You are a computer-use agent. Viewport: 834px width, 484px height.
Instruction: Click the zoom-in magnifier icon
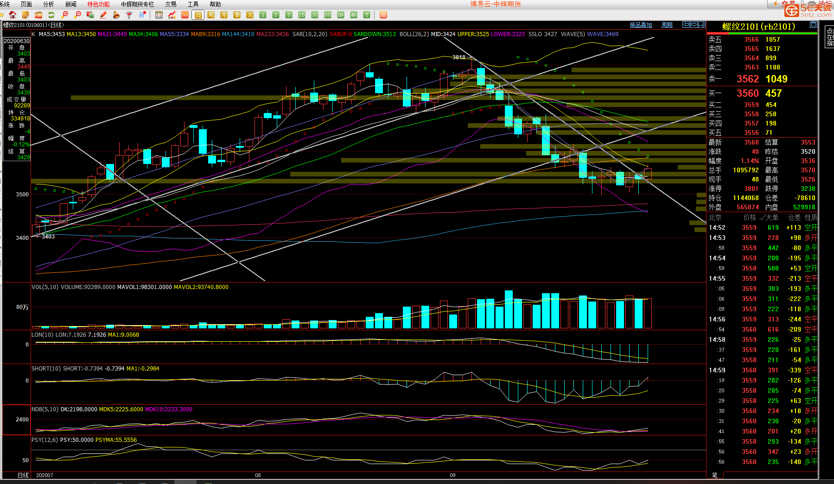(64, 15)
